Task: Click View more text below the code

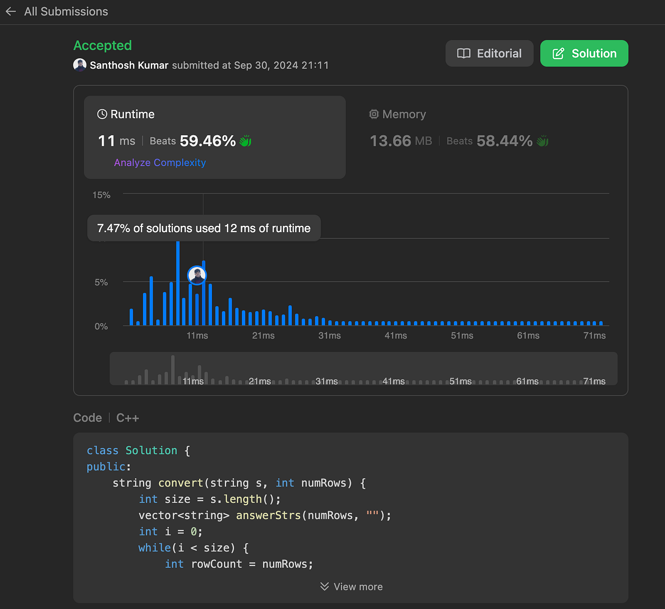Action: [x=358, y=586]
